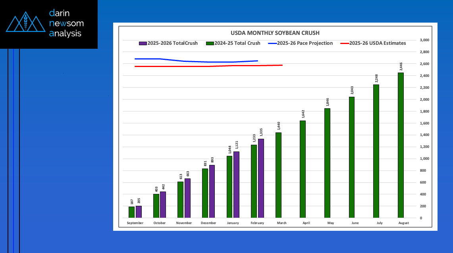
Task: Select the purple December bar labeled 893
Action: (x=212, y=191)
